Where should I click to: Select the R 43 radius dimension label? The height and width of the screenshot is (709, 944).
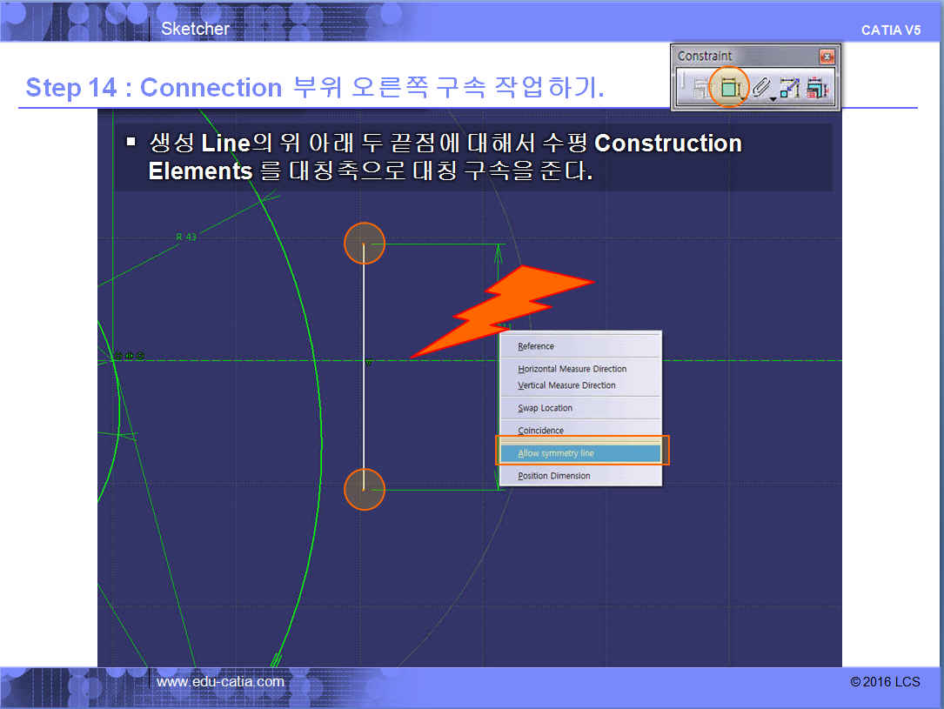pos(185,237)
